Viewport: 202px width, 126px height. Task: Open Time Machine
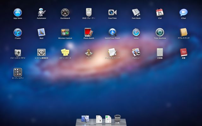pyautogui.click(x=160, y=32)
